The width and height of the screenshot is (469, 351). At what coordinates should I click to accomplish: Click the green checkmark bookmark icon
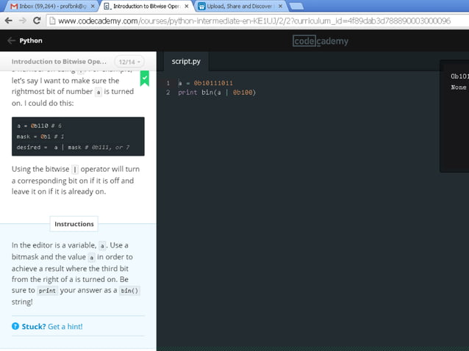point(145,79)
